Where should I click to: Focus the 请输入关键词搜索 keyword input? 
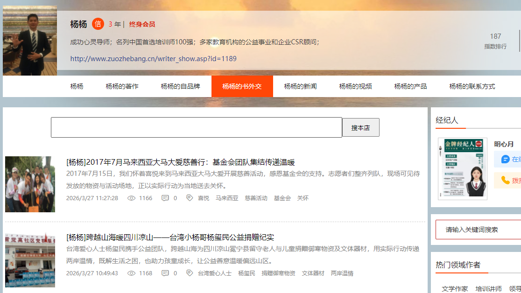(x=478, y=230)
